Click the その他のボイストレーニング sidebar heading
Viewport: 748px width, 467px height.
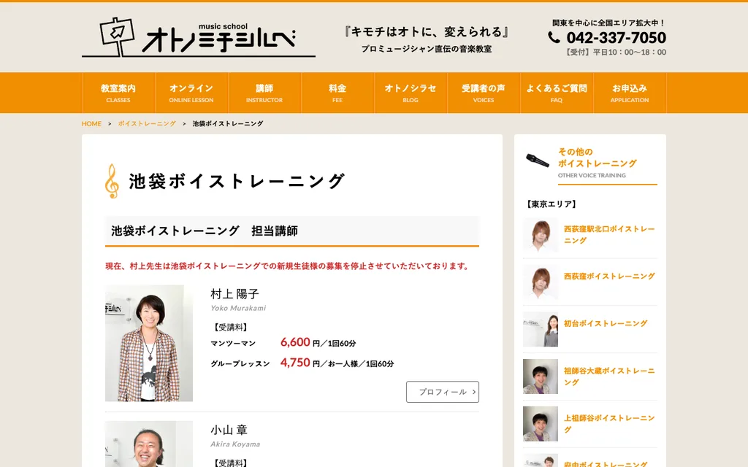(x=598, y=158)
